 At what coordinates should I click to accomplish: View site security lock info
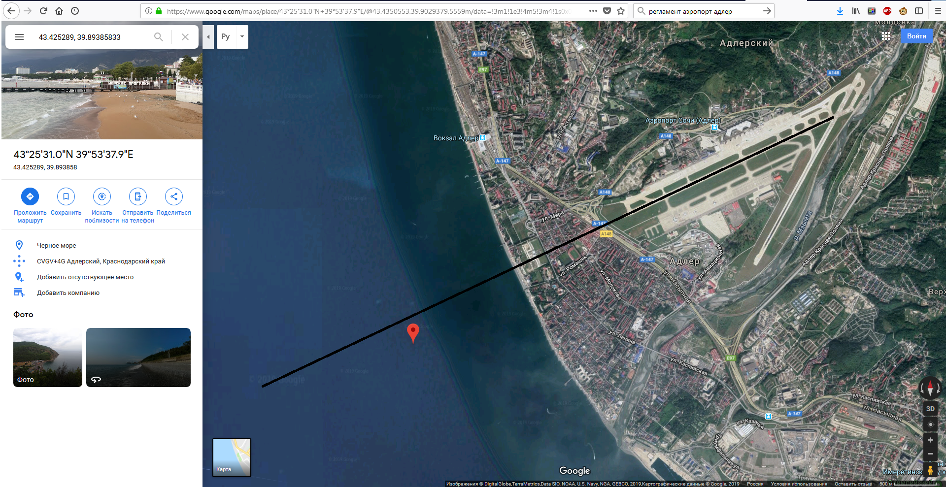pyautogui.click(x=159, y=11)
